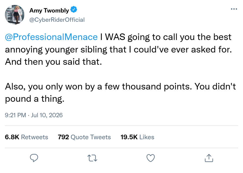This screenshot has height=173, width=243.
Task: Click the text 'pound a thing.'
Action: [35, 99]
